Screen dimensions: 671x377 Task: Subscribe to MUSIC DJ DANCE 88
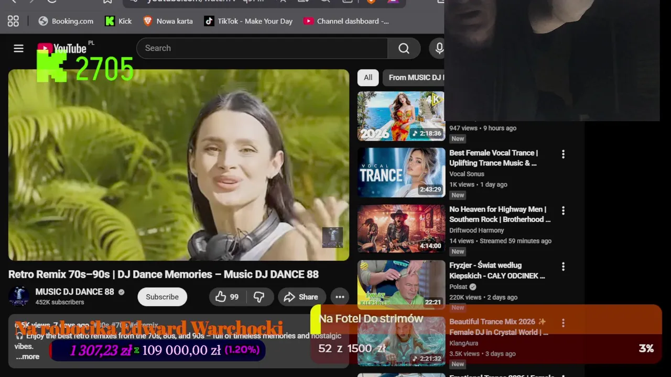(162, 297)
